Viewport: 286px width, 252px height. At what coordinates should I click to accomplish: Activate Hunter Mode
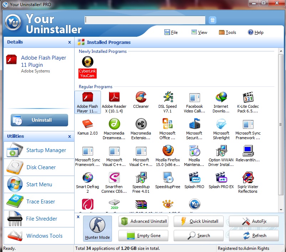(x=98, y=228)
